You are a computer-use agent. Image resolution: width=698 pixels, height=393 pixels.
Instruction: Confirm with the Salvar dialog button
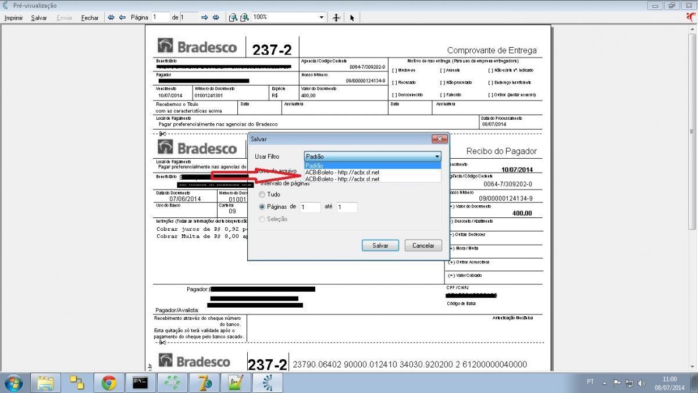click(x=380, y=245)
